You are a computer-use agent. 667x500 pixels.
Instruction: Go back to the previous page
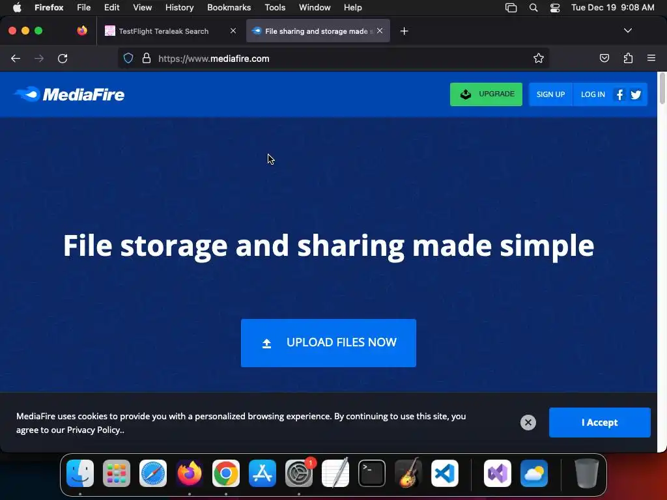click(x=16, y=58)
